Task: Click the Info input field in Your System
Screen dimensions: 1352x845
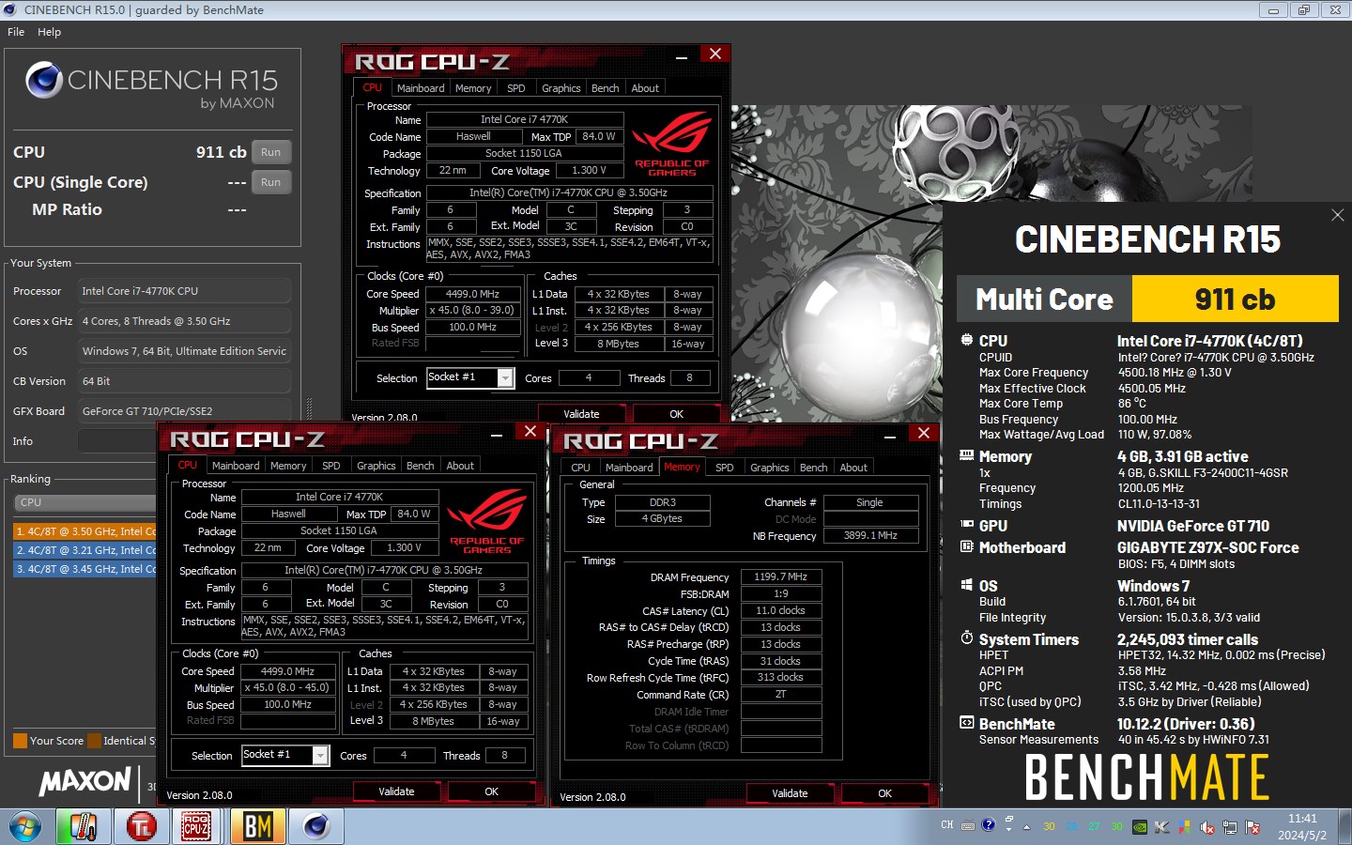Action: (x=184, y=441)
